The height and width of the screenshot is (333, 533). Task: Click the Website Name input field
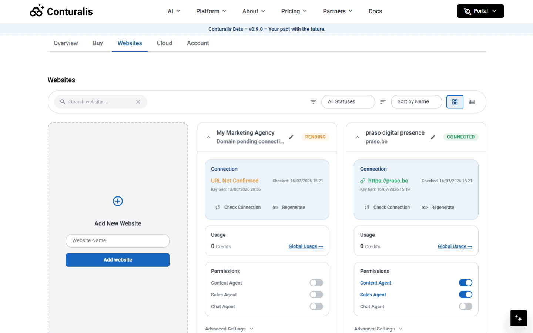point(118,240)
